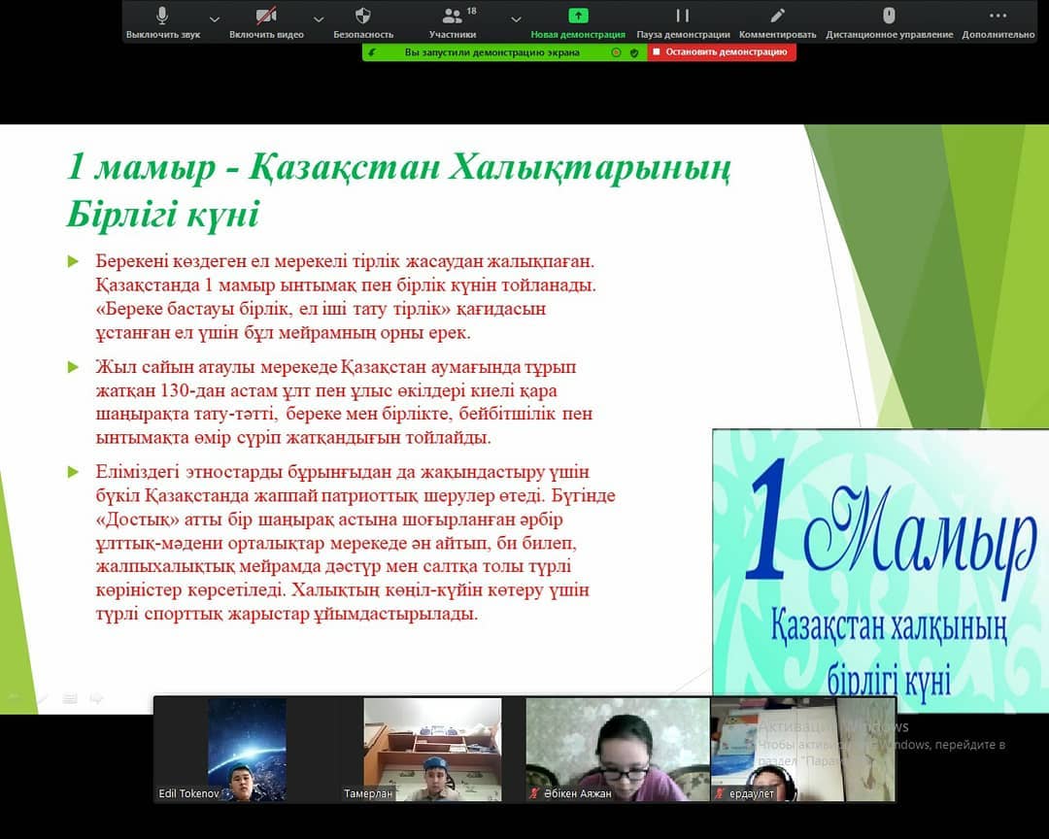Click the muted mic icon beside Әбікен Аяжан
The height and width of the screenshot is (839, 1049).
coord(534,793)
